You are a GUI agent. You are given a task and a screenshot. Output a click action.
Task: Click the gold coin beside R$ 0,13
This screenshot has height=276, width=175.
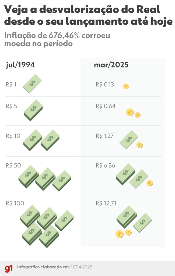126,86
